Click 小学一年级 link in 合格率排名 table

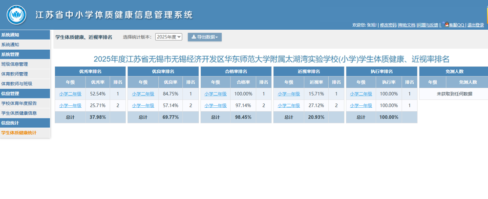pyautogui.click(x=215, y=106)
